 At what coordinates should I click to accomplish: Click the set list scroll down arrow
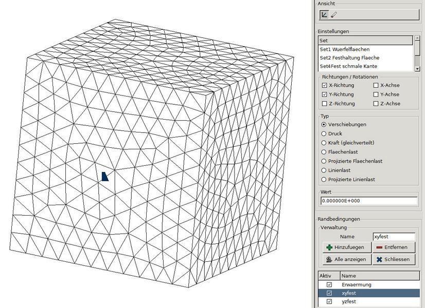(417, 69)
